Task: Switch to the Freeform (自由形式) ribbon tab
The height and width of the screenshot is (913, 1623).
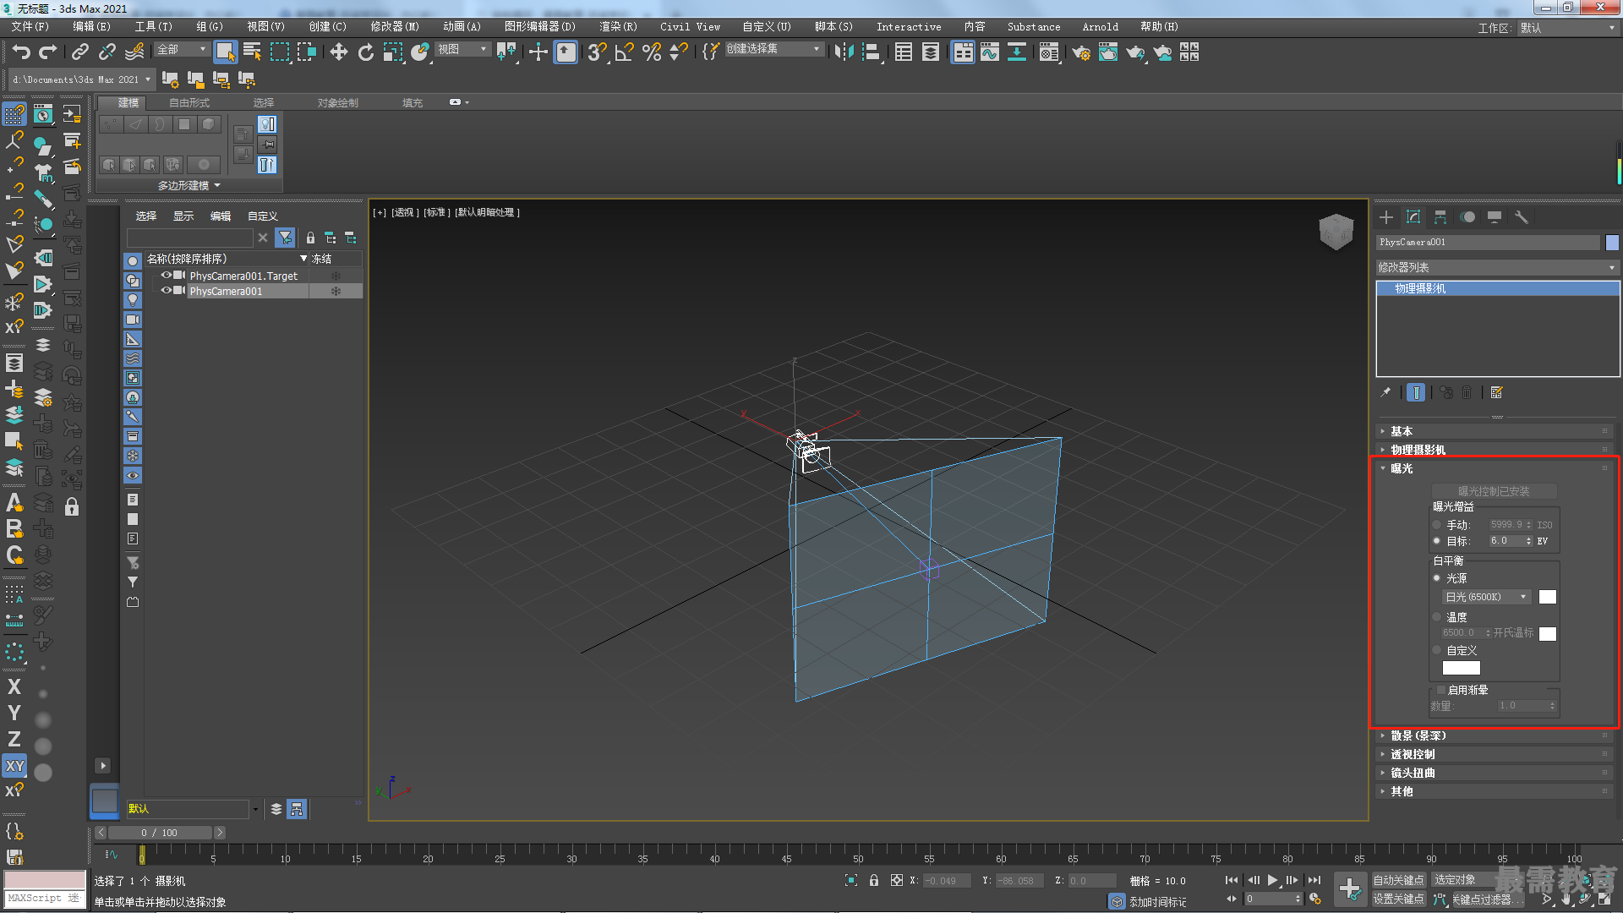Action: (x=189, y=103)
